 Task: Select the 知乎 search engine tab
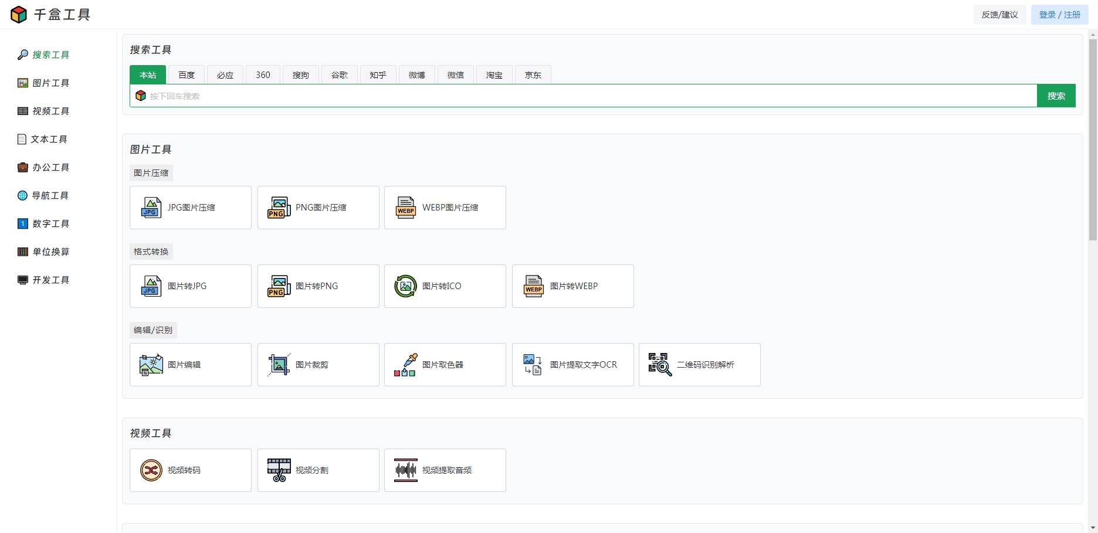pos(378,75)
